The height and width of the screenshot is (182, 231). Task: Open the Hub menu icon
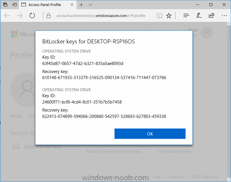coord(186,16)
